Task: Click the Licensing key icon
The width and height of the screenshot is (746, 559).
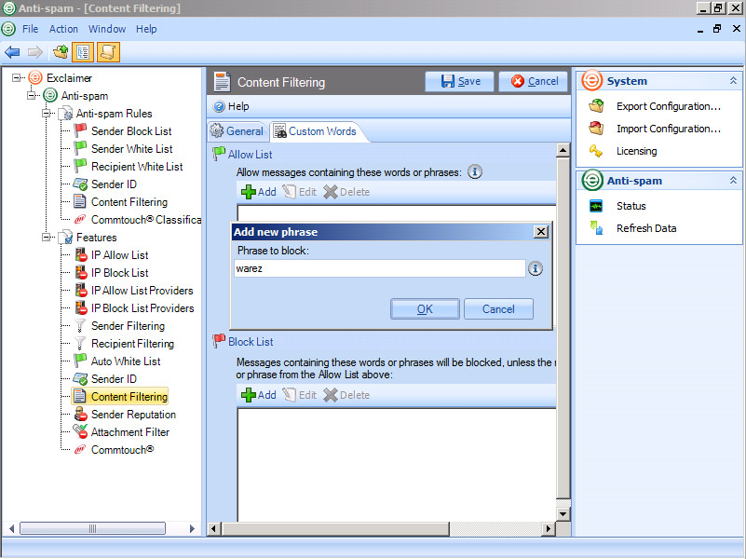Action: 596,151
